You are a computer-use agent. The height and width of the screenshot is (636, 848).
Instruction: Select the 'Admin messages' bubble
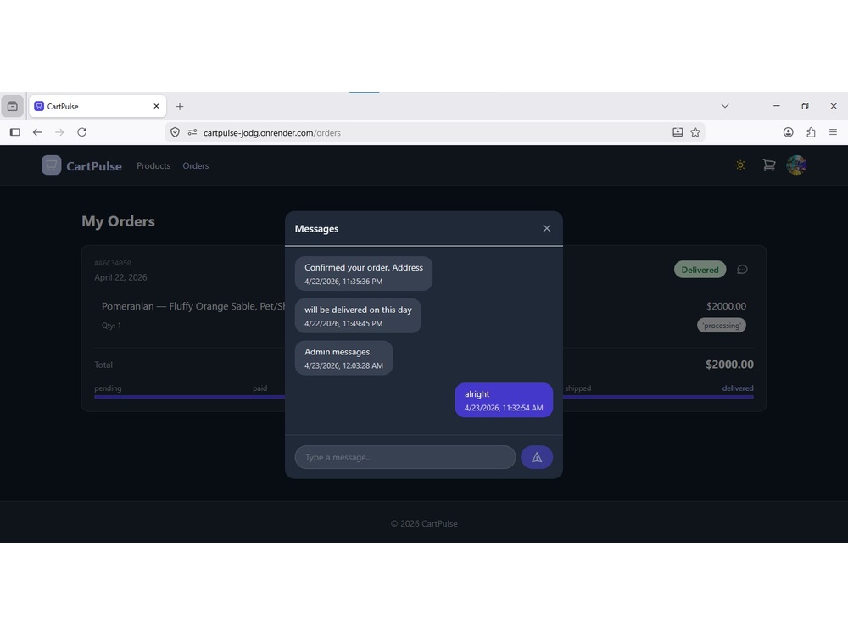(x=343, y=358)
